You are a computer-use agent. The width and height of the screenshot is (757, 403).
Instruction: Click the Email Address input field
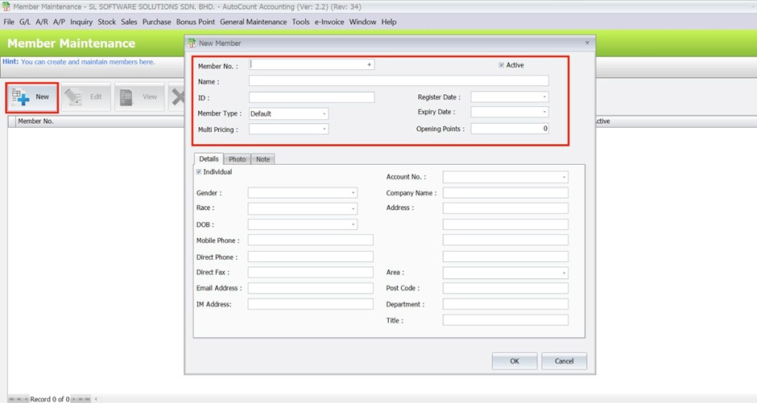click(x=310, y=288)
